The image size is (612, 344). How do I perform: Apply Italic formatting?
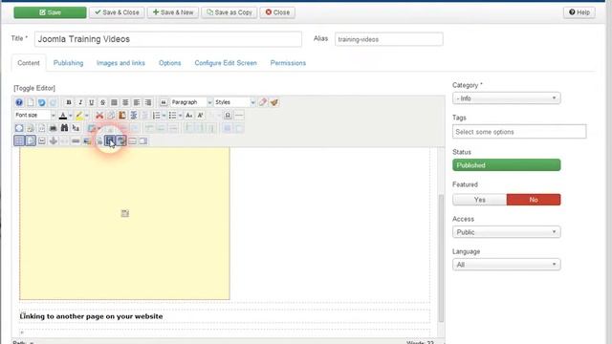point(80,102)
